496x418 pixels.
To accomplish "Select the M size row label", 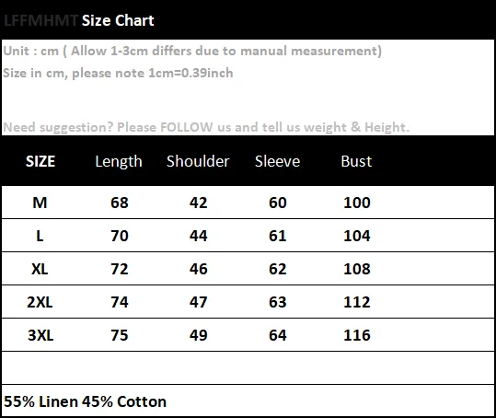I will pyautogui.click(x=40, y=203).
